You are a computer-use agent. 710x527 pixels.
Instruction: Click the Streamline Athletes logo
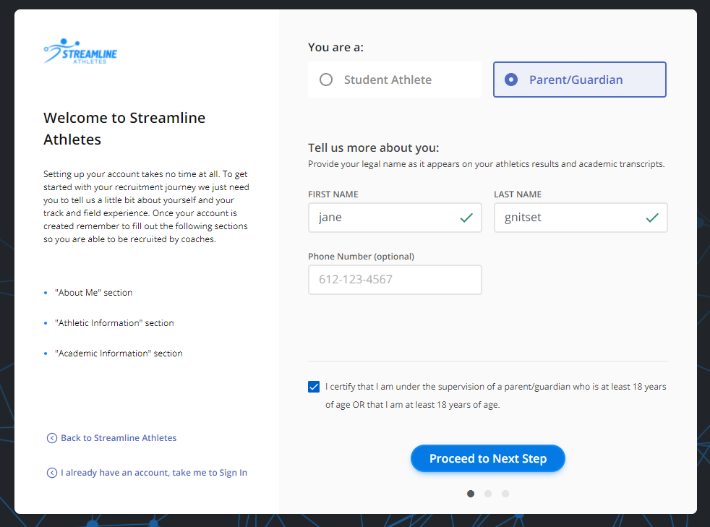tap(80, 51)
